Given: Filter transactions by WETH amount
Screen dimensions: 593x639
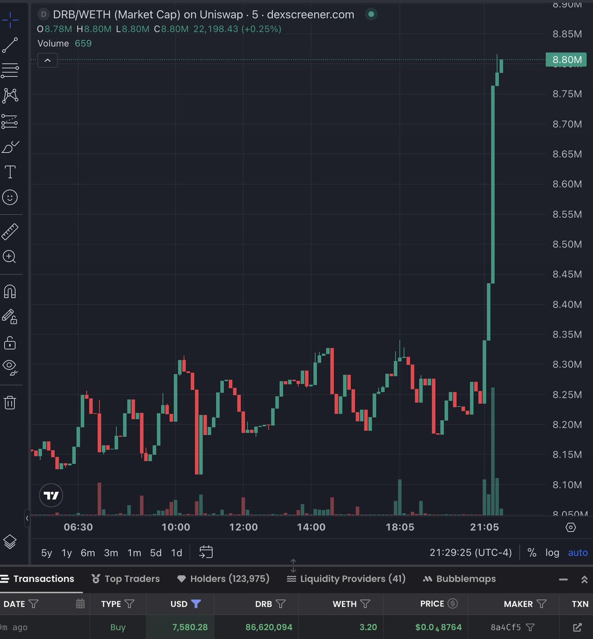Looking at the screenshot, I should click(365, 604).
